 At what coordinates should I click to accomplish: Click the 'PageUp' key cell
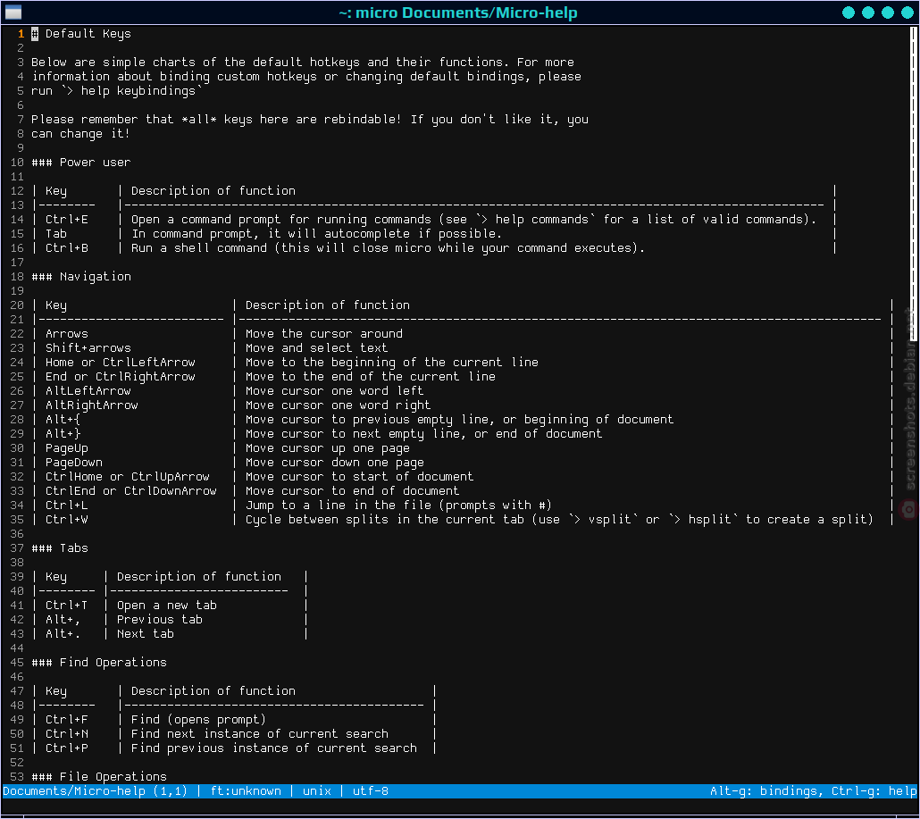tap(67, 448)
